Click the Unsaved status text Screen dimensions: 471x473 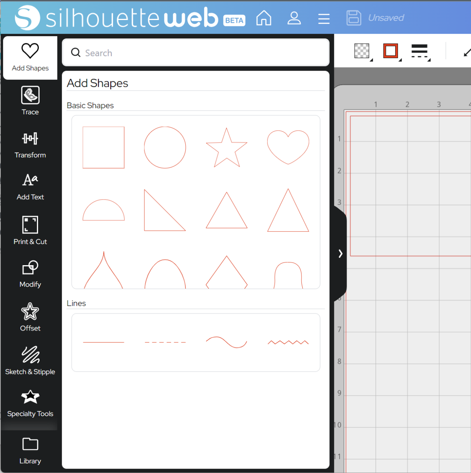click(386, 18)
